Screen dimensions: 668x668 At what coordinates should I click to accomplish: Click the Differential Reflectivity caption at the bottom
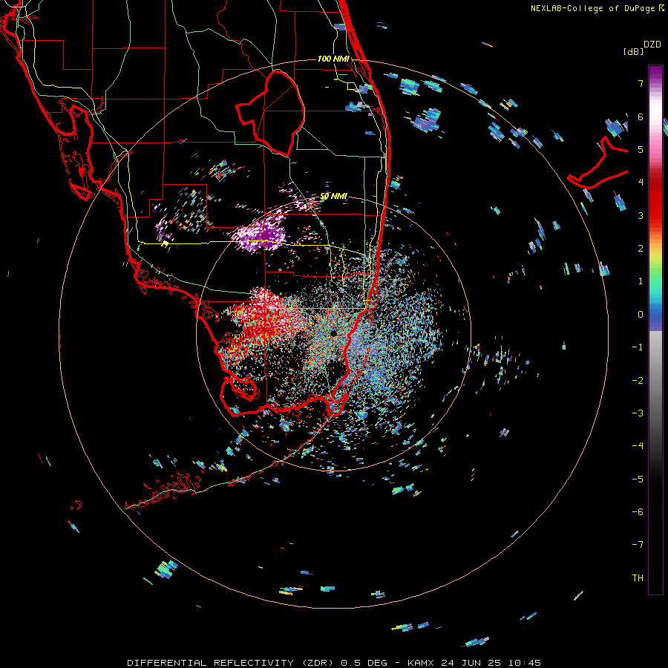pyautogui.click(x=333, y=663)
